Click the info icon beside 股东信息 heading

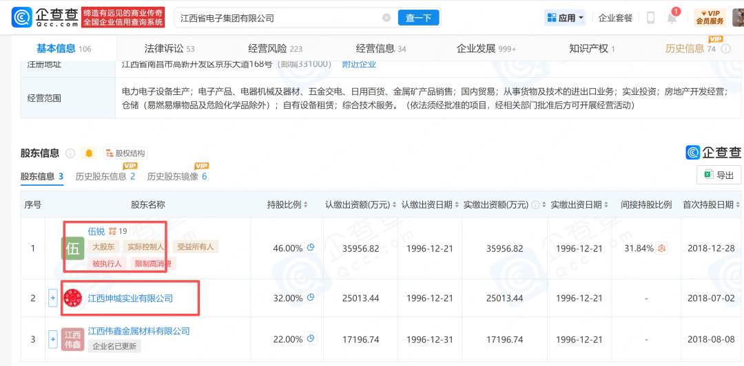pos(70,153)
